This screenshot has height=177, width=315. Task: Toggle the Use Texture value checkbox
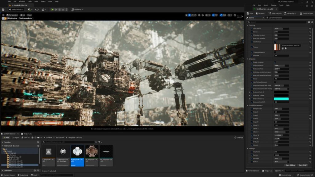275,42
